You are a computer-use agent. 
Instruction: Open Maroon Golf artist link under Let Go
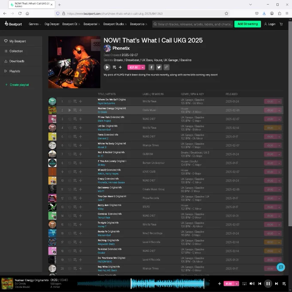point(104,130)
